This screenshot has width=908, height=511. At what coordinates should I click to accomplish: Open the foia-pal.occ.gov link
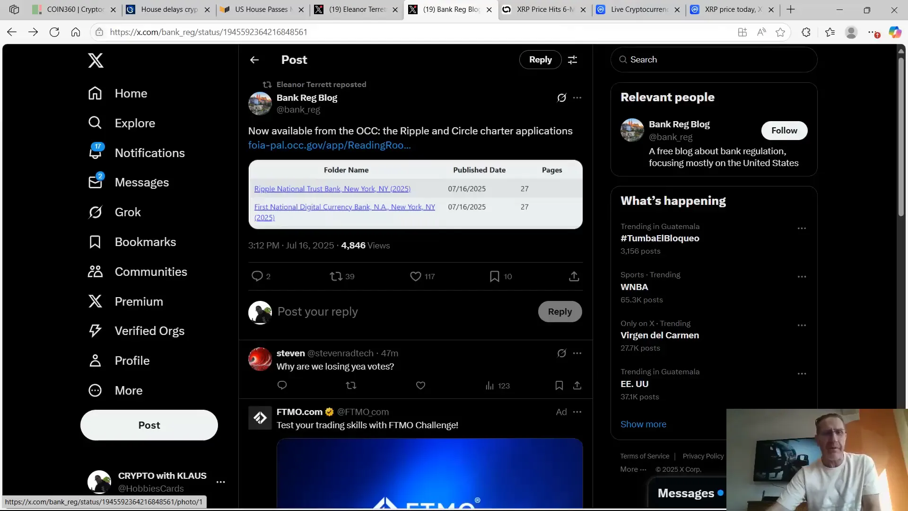pos(330,145)
